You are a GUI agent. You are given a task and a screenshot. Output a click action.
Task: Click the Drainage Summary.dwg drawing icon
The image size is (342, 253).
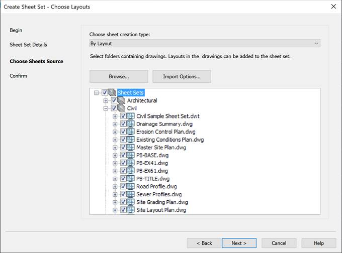click(131, 124)
